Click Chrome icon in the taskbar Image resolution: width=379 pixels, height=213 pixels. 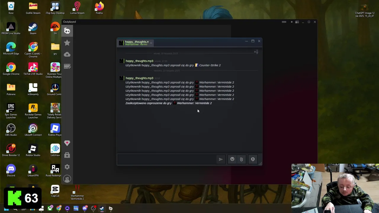[x=59, y=209]
